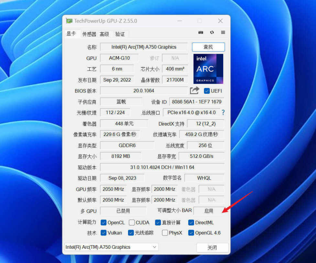
Task: Open the hamburger menu icon
Action: coord(223,32)
